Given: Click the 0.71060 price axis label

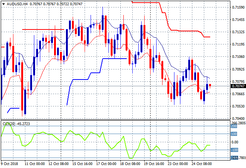Looking at the screenshot, I should tap(238, 57).
